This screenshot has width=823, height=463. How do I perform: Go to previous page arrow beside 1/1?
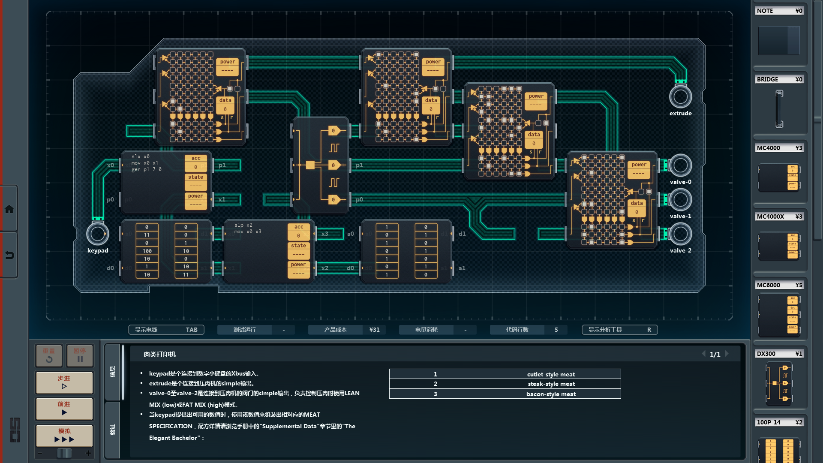tap(703, 354)
